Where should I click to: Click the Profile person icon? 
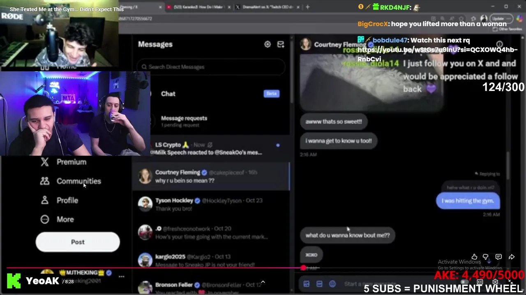pos(45,200)
